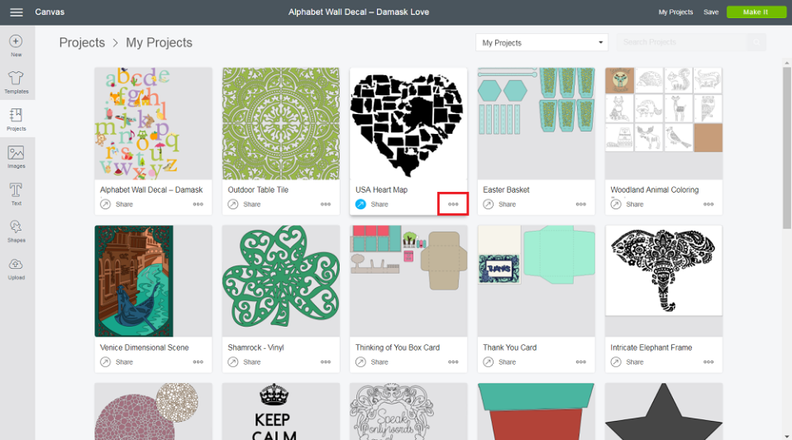This screenshot has width=792, height=440.
Task: Open the Alphabet Wall Decal thumbnail
Action: (x=153, y=124)
